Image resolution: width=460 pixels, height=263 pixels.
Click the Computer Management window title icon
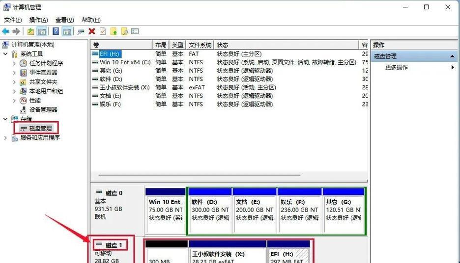pyautogui.click(x=7, y=7)
